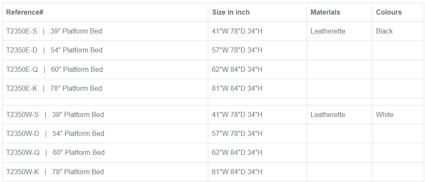Viewport: 425px width, 182px height.
Task: Click the size cell for T2350W-S
Action: coord(237,114)
